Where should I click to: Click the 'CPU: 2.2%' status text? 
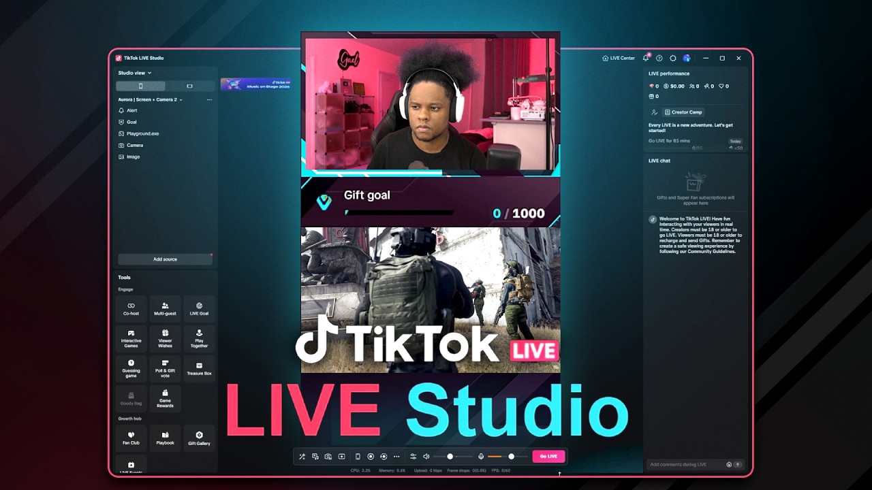click(x=360, y=470)
